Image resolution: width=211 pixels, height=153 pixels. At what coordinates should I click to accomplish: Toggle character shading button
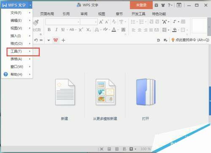pos(123,30)
